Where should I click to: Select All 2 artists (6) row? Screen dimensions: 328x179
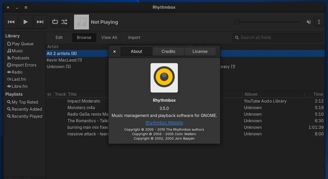coord(77,54)
